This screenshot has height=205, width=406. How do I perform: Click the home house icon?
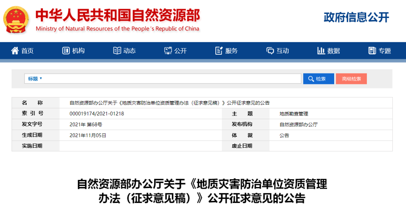click(x=15, y=51)
